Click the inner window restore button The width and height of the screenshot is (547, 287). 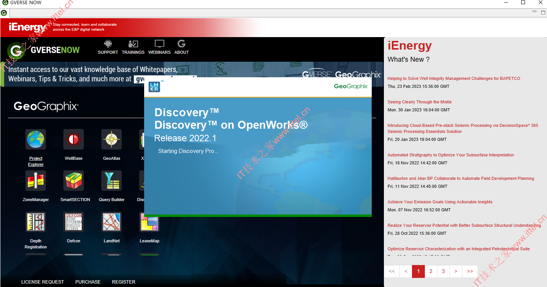click(543, 12)
